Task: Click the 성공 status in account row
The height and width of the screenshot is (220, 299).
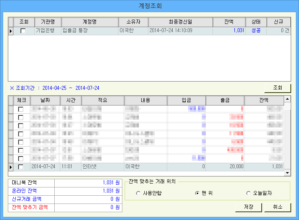Action: (256, 31)
